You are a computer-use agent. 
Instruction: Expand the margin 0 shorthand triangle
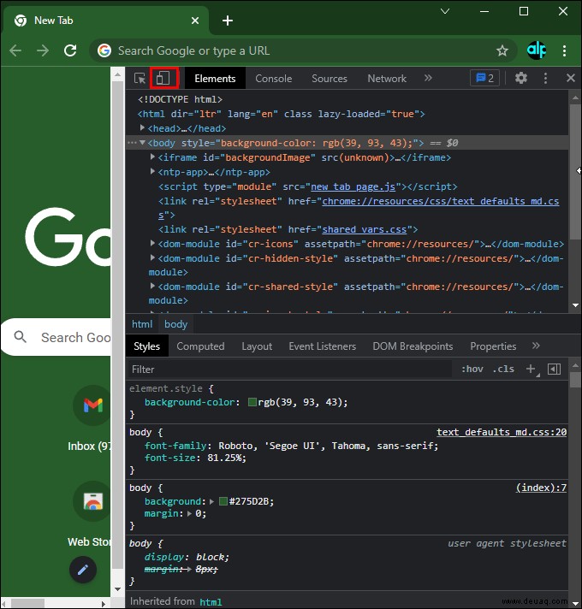point(189,513)
